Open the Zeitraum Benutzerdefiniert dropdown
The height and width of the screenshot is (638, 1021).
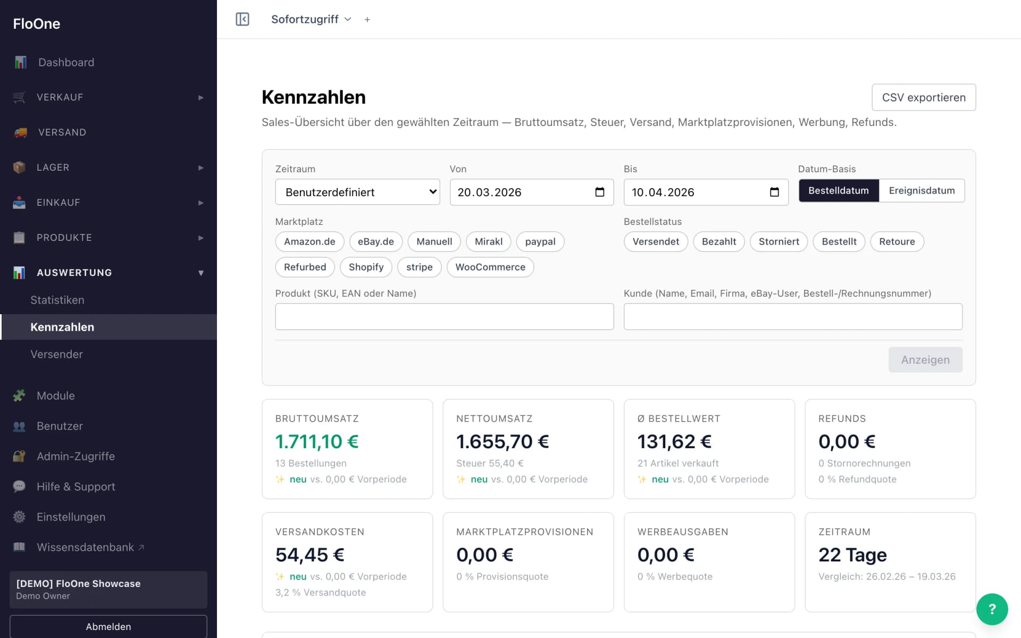coord(357,192)
